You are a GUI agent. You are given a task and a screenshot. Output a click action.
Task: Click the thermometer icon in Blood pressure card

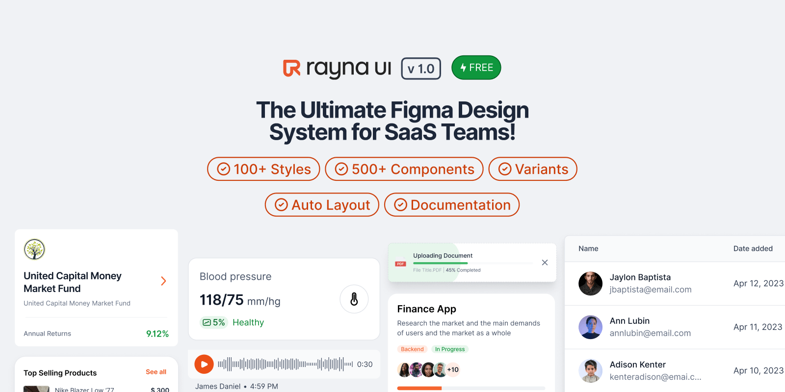[x=354, y=299]
